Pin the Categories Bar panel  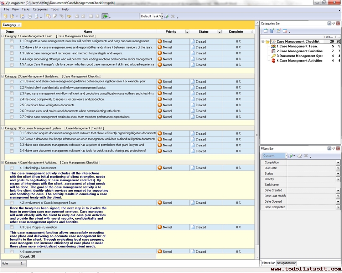(334, 23)
